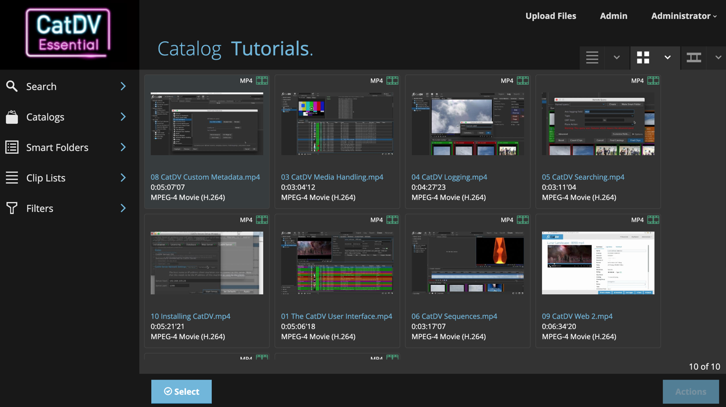Click the Select button

[181, 392]
